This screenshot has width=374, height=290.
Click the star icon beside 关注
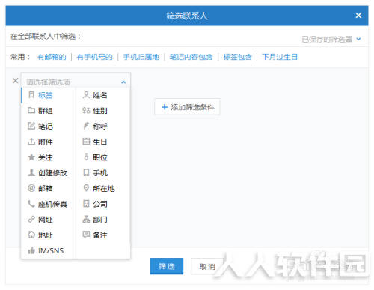click(31, 157)
